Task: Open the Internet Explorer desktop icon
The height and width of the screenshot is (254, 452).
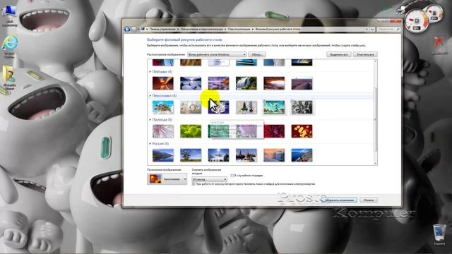Action: (x=10, y=46)
